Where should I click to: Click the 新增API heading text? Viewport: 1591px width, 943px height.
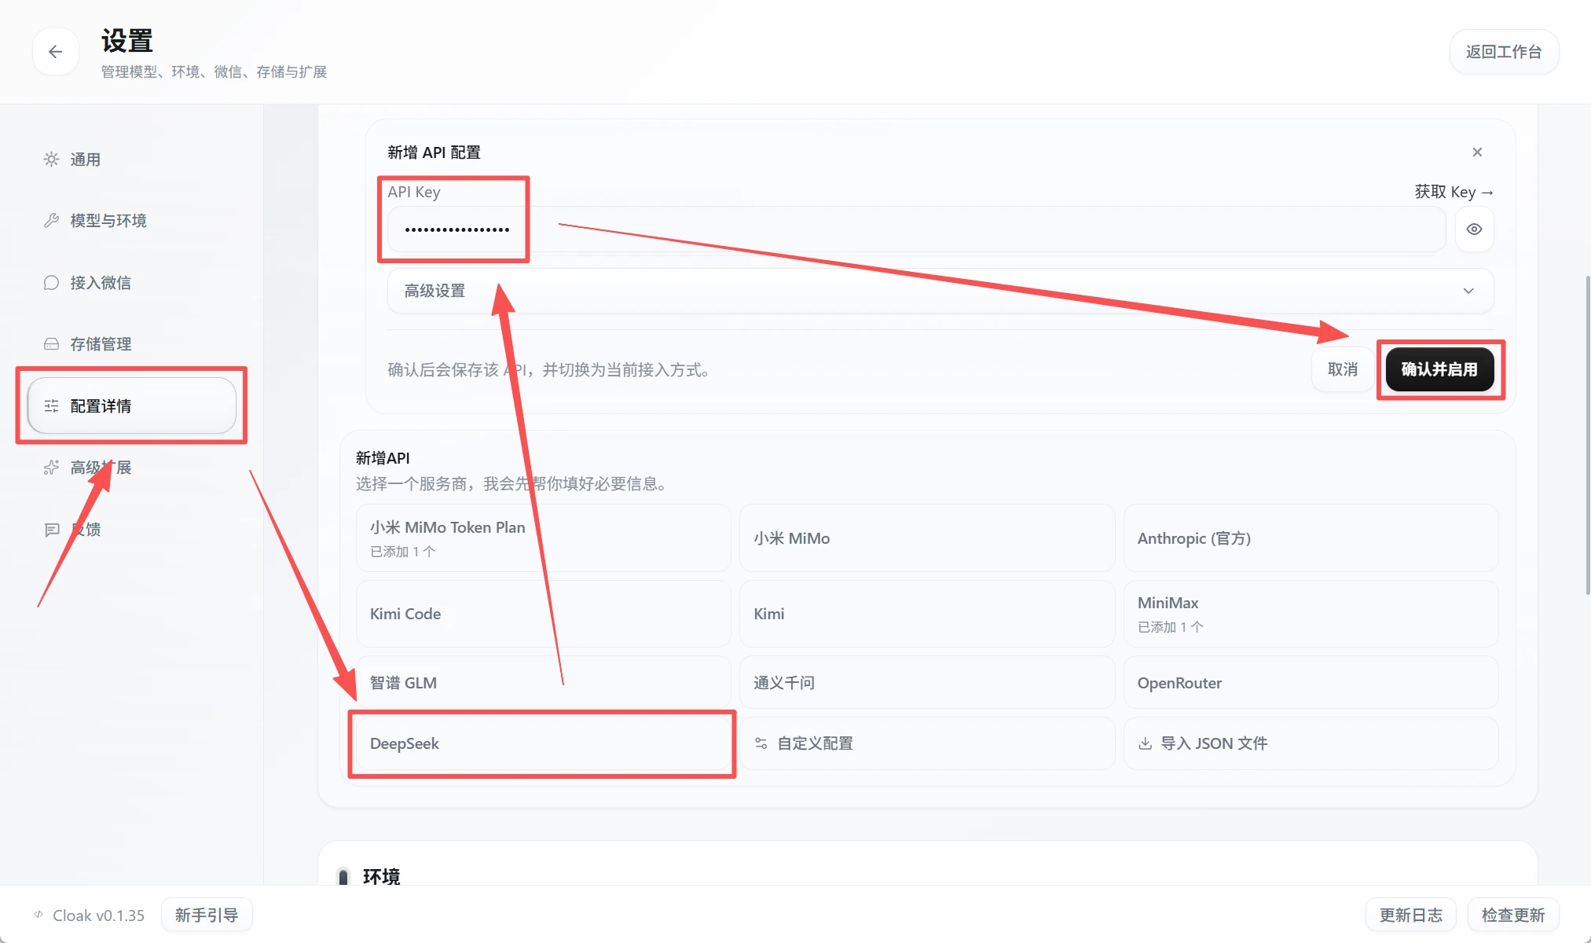coord(383,458)
